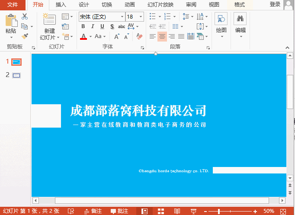Click the zoom slider in status bar

219,211
